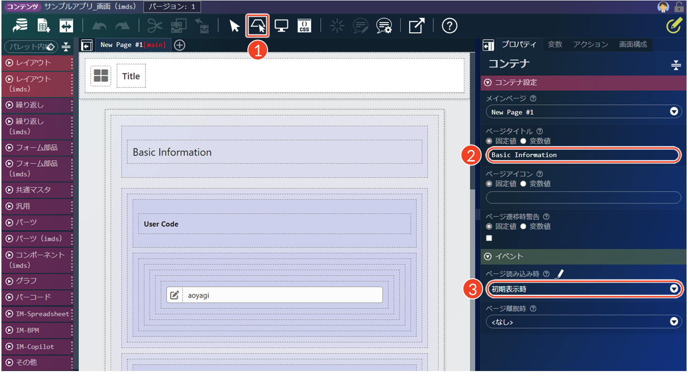Viewport: 687px width, 372px height.
Task: Select 固定値 radio under ページアイコン
Action: [489, 184]
